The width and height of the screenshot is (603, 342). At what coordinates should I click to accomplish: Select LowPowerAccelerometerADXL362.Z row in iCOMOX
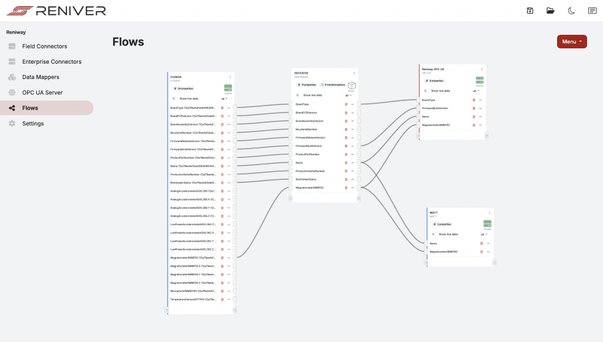click(x=200, y=249)
